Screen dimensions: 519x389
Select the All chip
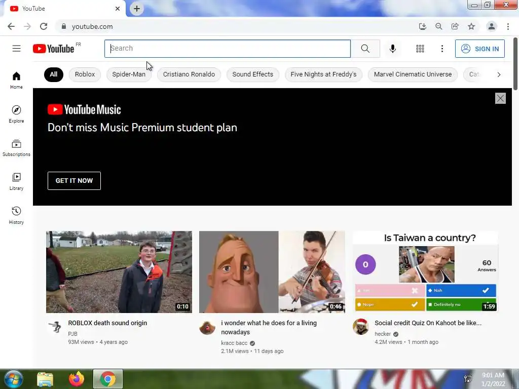[54, 74]
